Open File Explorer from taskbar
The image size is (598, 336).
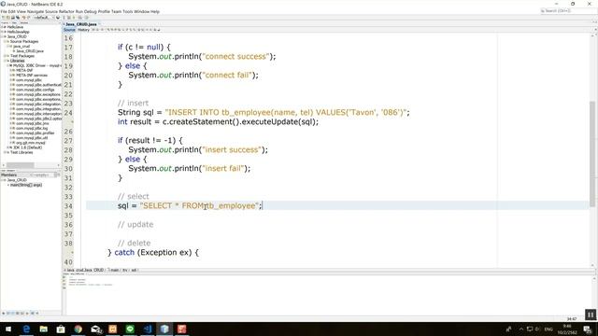tap(44, 329)
